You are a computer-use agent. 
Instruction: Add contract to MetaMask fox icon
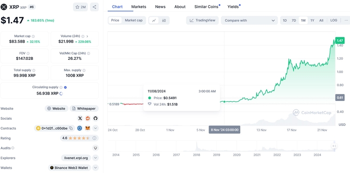88,128
